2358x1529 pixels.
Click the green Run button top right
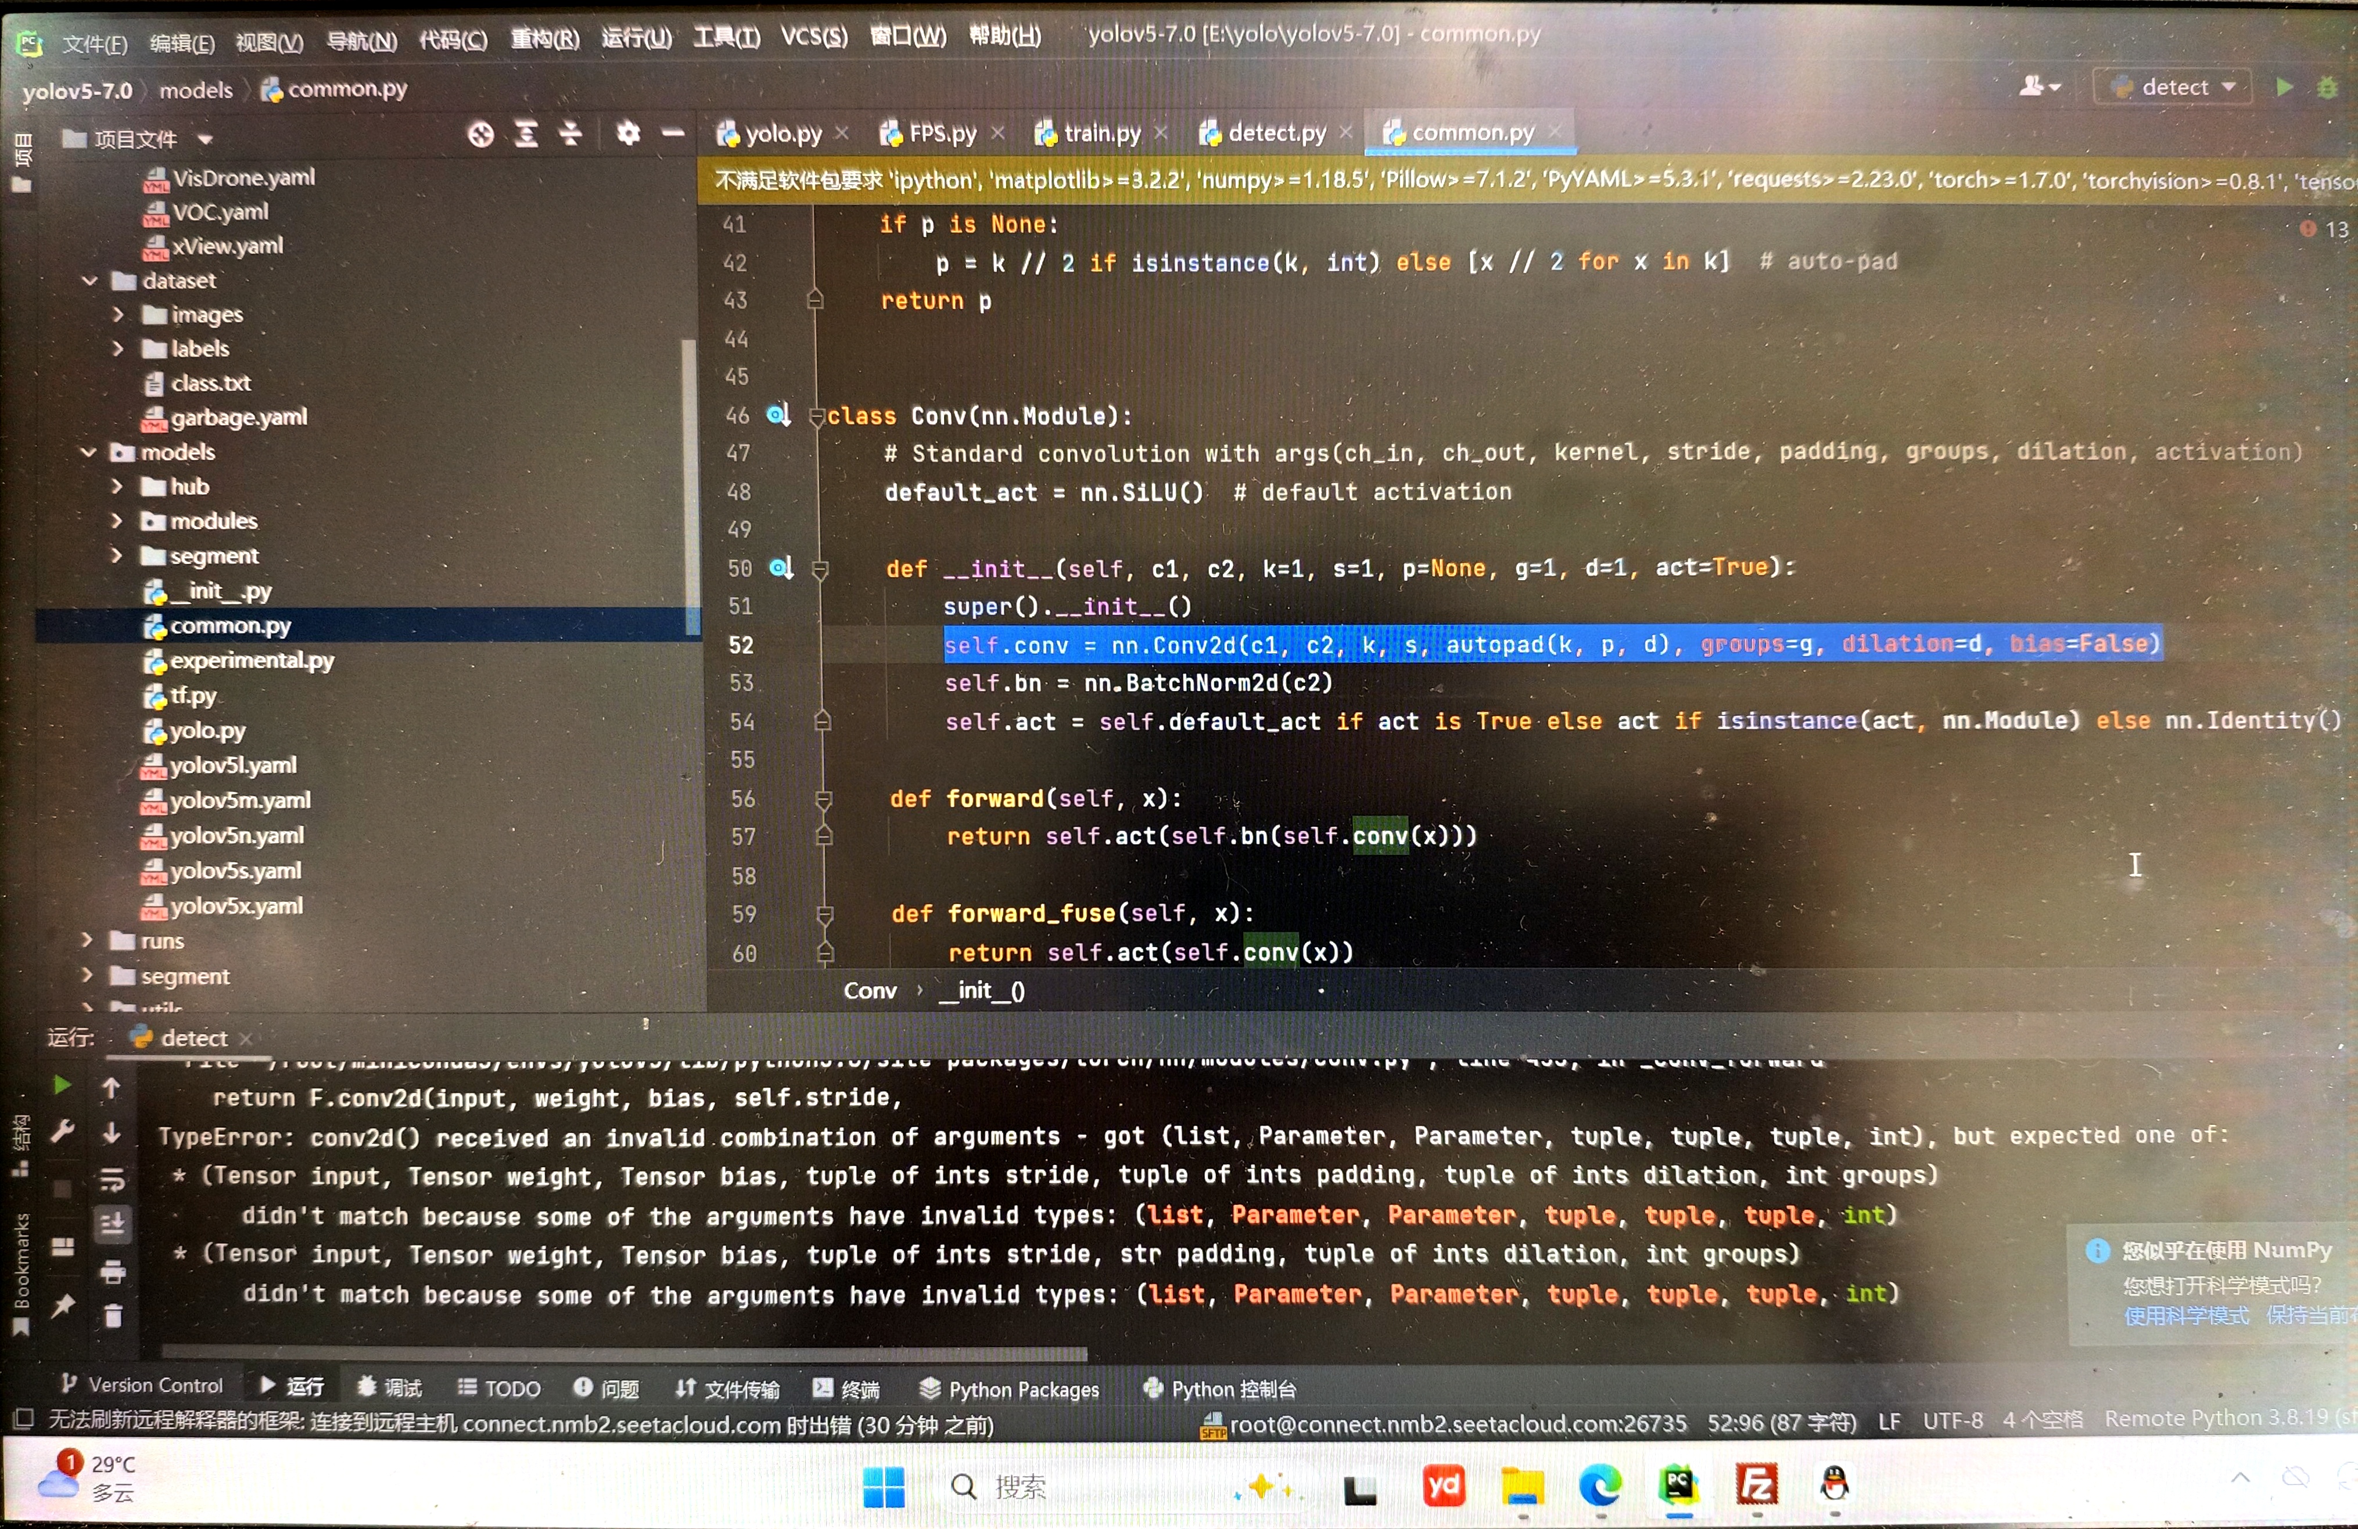[x=2284, y=87]
